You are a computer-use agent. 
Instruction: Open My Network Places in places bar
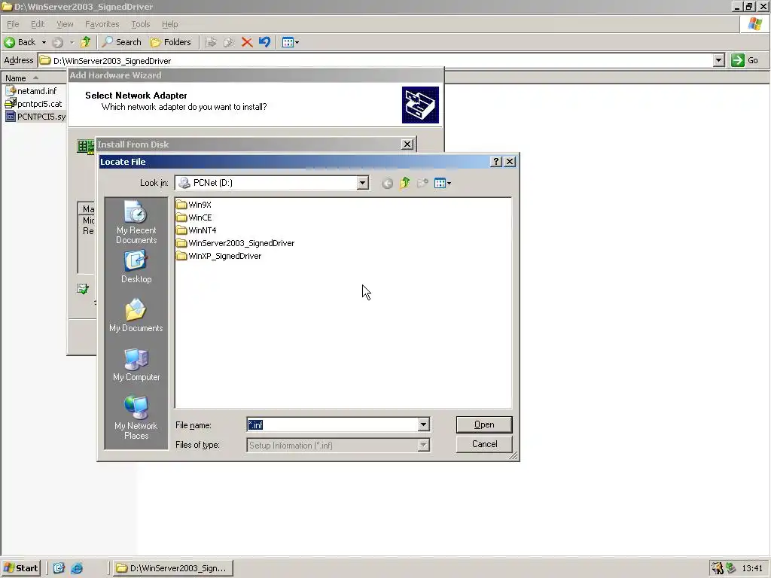[136, 418]
